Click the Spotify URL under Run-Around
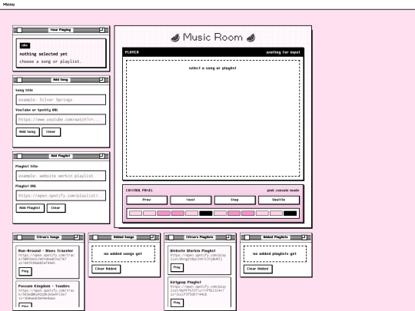Viewport: 415px width, 311px height. [46, 260]
